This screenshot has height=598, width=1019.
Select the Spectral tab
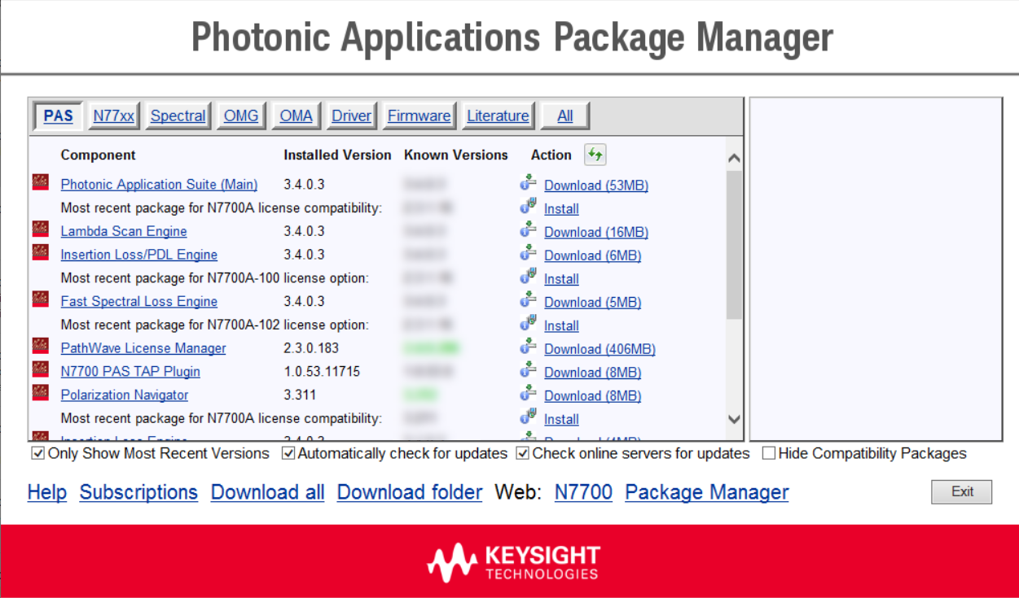(x=178, y=116)
